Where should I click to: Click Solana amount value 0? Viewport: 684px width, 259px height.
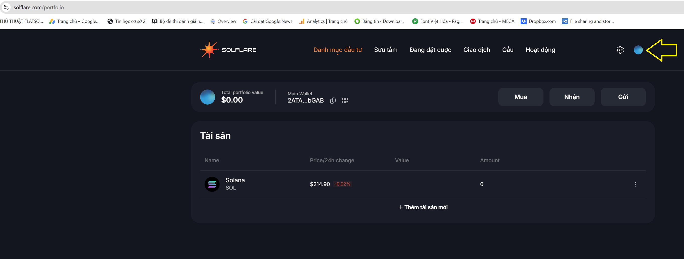click(482, 184)
